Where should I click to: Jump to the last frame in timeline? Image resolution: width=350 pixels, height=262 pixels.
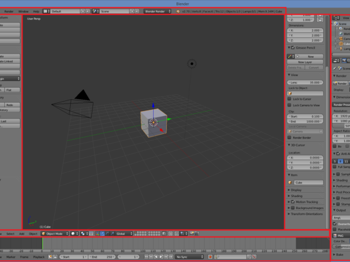(171, 257)
